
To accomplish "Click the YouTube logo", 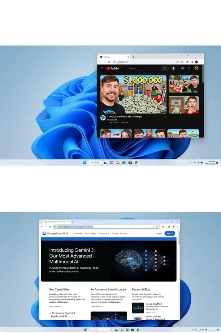I will pyautogui.click(x=113, y=68).
